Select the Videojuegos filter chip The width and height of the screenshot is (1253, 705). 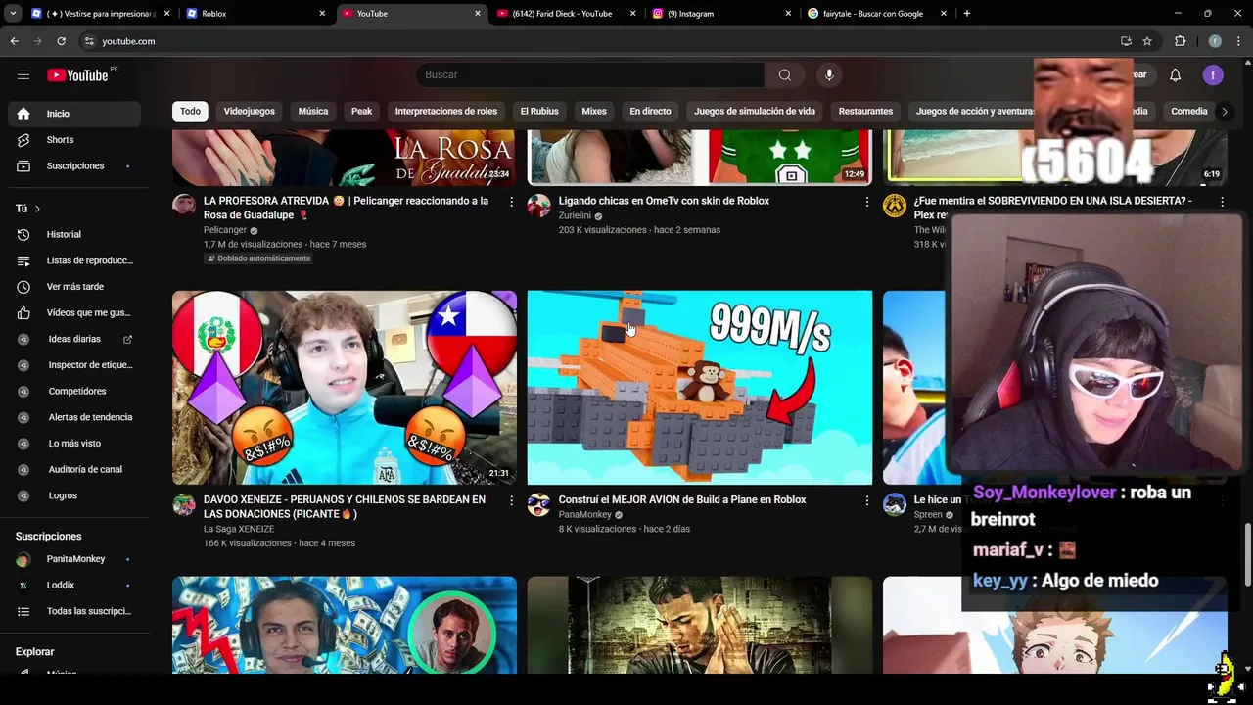[x=250, y=111]
